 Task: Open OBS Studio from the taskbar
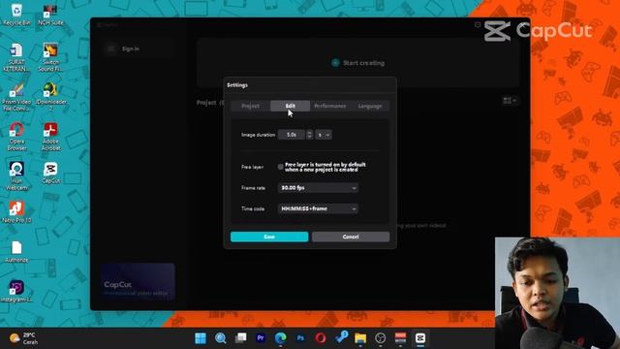point(381,338)
